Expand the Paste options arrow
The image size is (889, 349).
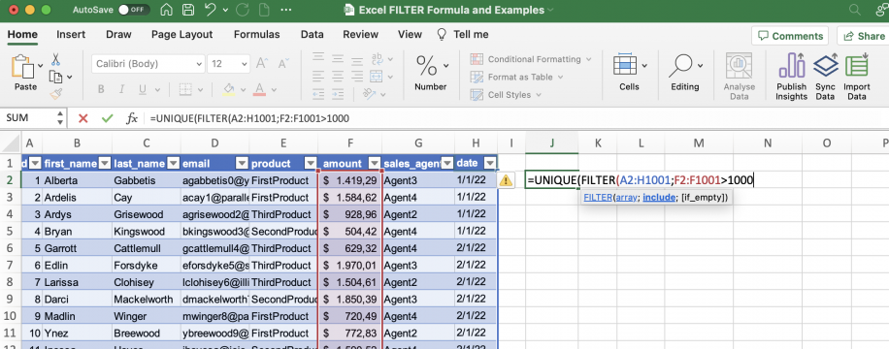pyautogui.click(x=40, y=66)
